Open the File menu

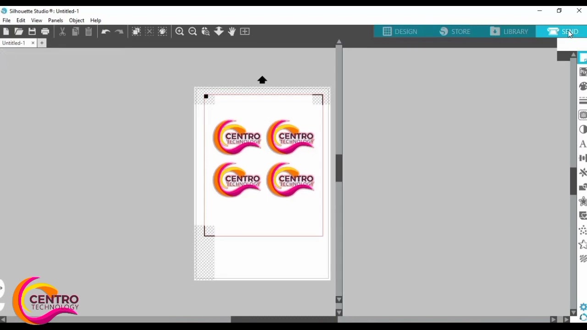pyautogui.click(x=6, y=20)
